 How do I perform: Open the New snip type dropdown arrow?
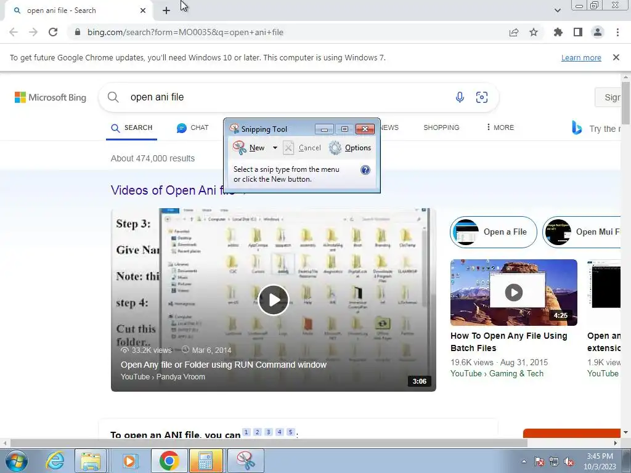pyautogui.click(x=275, y=148)
